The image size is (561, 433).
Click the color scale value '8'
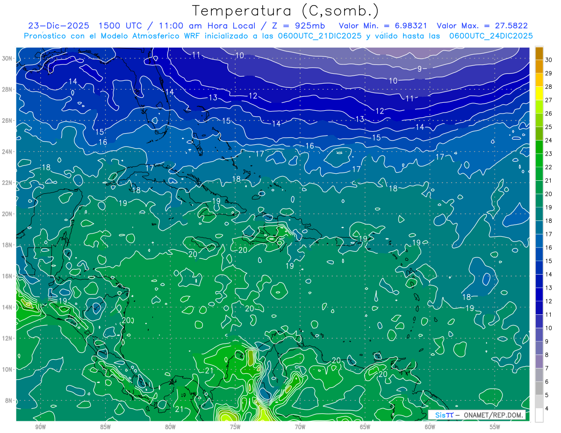[547, 355]
